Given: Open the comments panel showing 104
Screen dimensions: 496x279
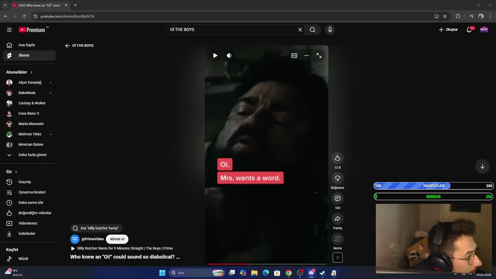Looking at the screenshot, I should tap(338, 198).
